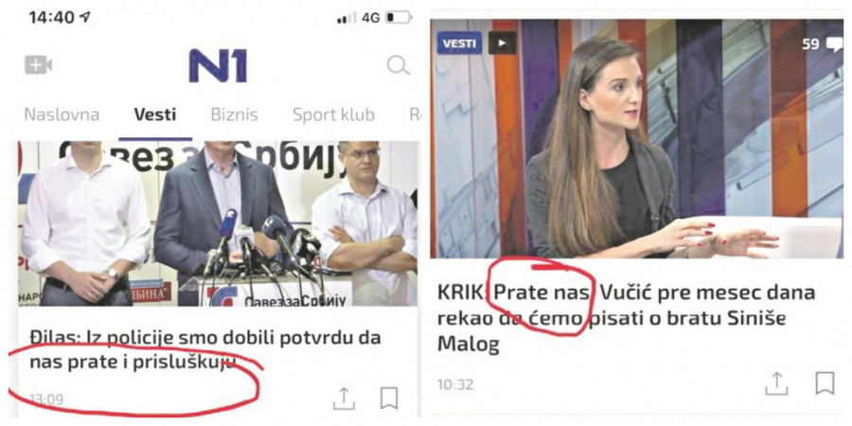The width and height of the screenshot is (852, 426).
Task: Open the 59 comments bubble
Action: click(x=822, y=44)
